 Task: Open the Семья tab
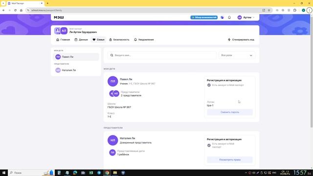coord(98,40)
